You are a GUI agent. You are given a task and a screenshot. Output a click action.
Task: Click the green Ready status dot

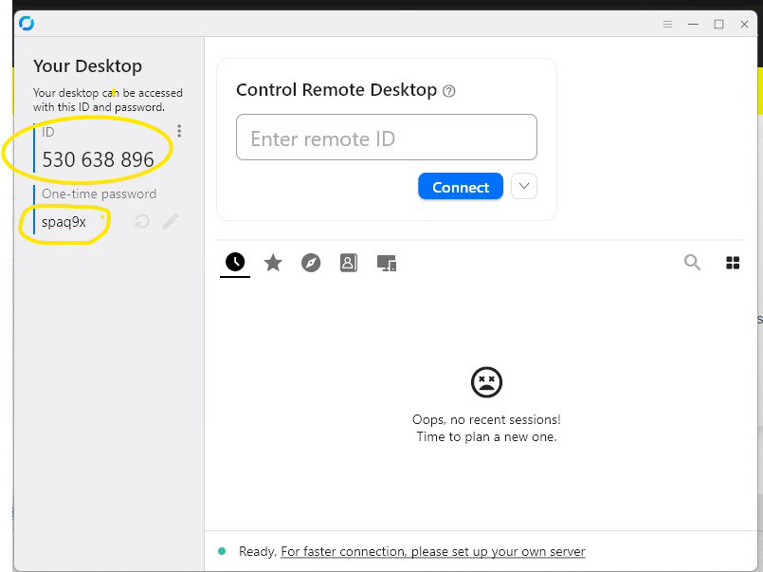pyautogui.click(x=222, y=550)
